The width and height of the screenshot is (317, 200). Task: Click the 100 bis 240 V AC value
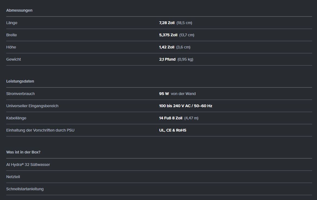pos(185,106)
